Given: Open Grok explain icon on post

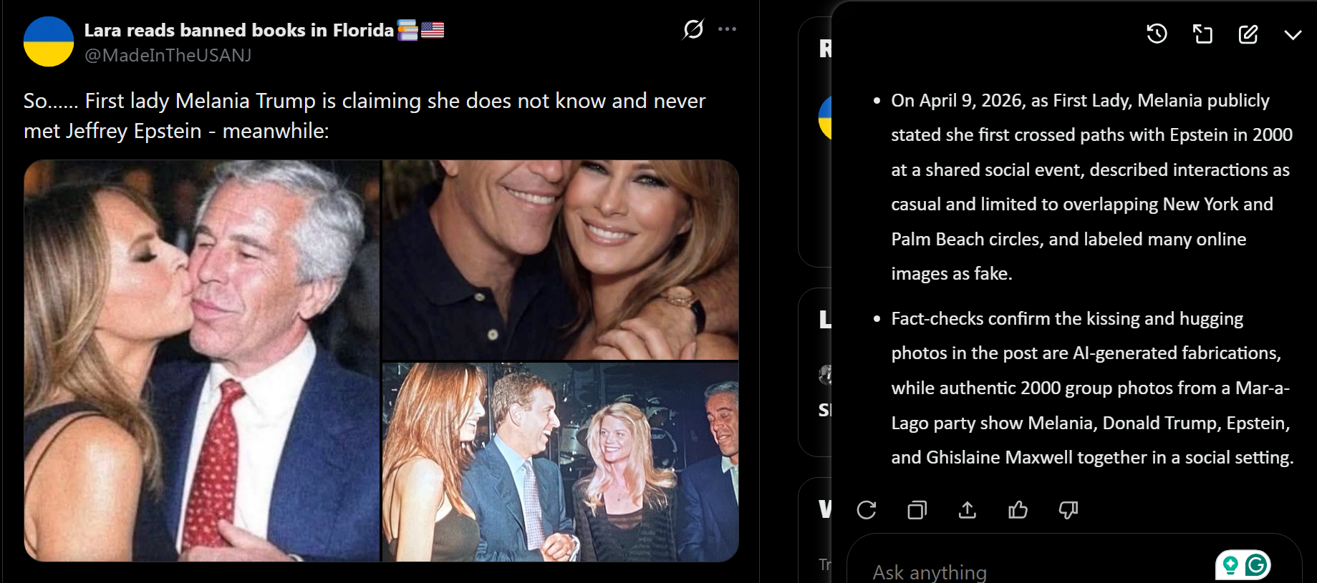Looking at the screenshot, I should (x=693, y=29).
